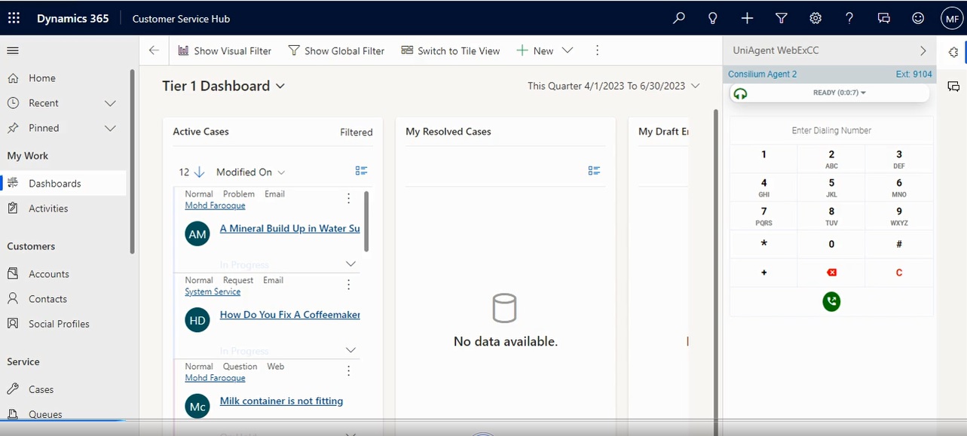Open the help question mark icon

pos(849,18)
